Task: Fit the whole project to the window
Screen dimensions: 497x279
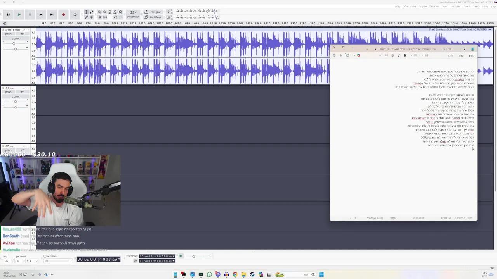Action: (115, 12)
